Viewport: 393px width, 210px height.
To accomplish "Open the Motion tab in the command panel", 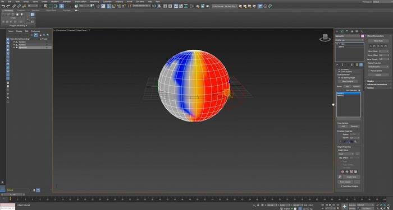I will (x=352, y=31).
